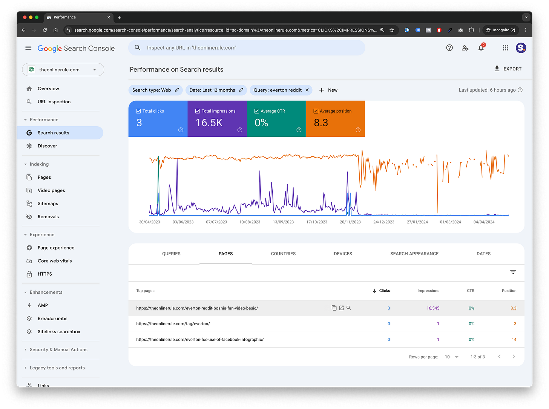The height and width of the screenshot is (409, 549).
Task: Switch to the Devices tab
Action: pyautogui.click(x=343, y=254)
